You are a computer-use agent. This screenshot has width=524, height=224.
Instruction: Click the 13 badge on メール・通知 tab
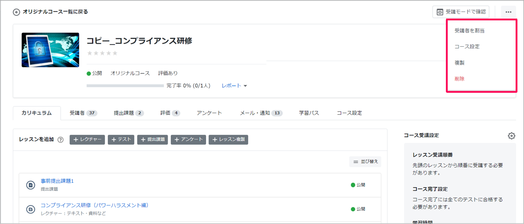point(277,113)
